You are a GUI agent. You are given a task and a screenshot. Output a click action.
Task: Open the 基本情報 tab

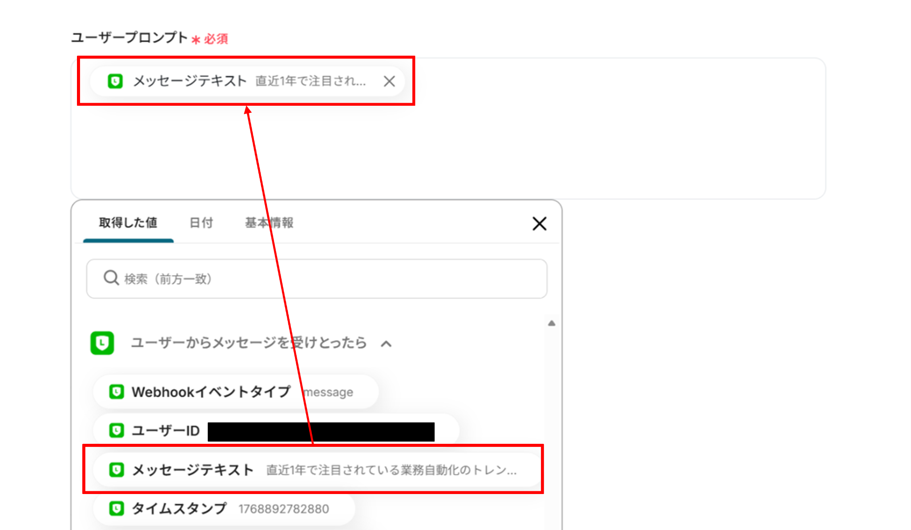269,223
